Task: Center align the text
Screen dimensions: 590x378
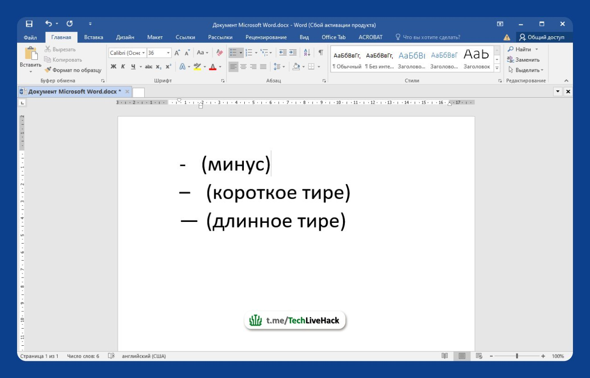Action: [243, 67]
